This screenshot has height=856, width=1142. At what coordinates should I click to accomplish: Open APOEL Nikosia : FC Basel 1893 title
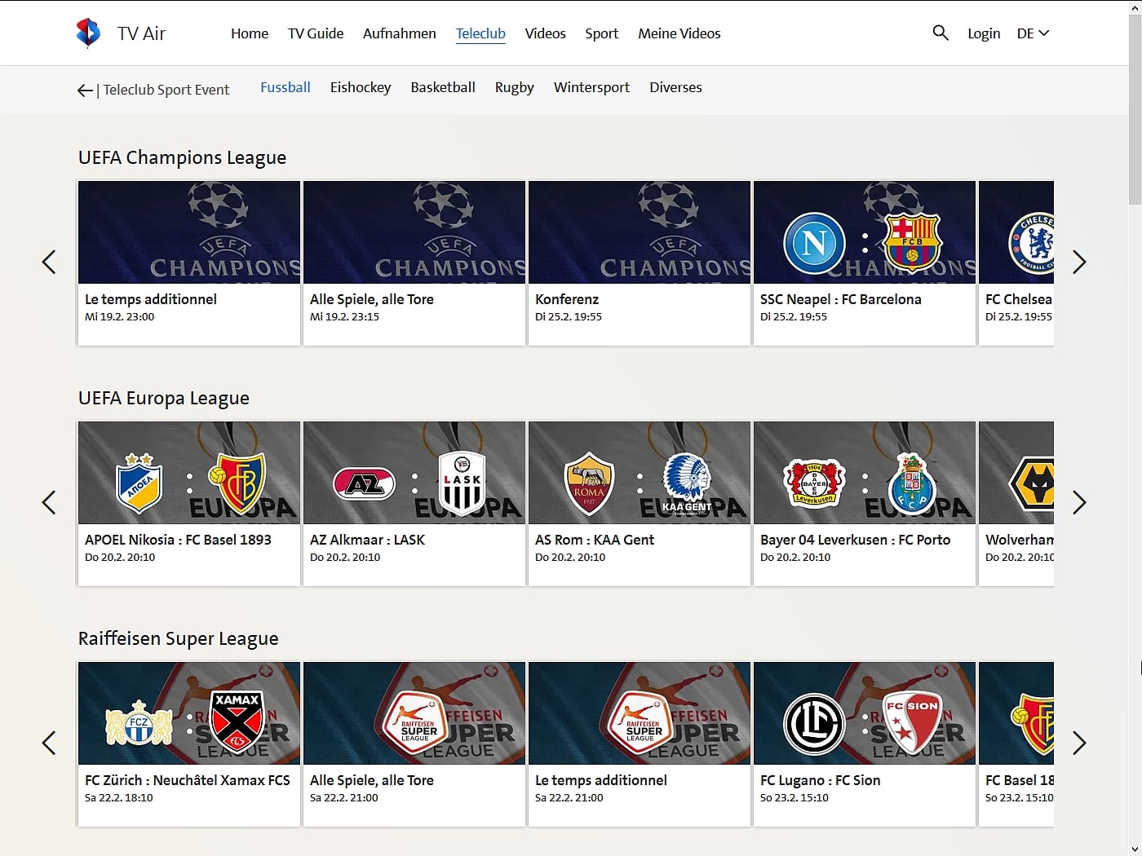coord(178,540)
